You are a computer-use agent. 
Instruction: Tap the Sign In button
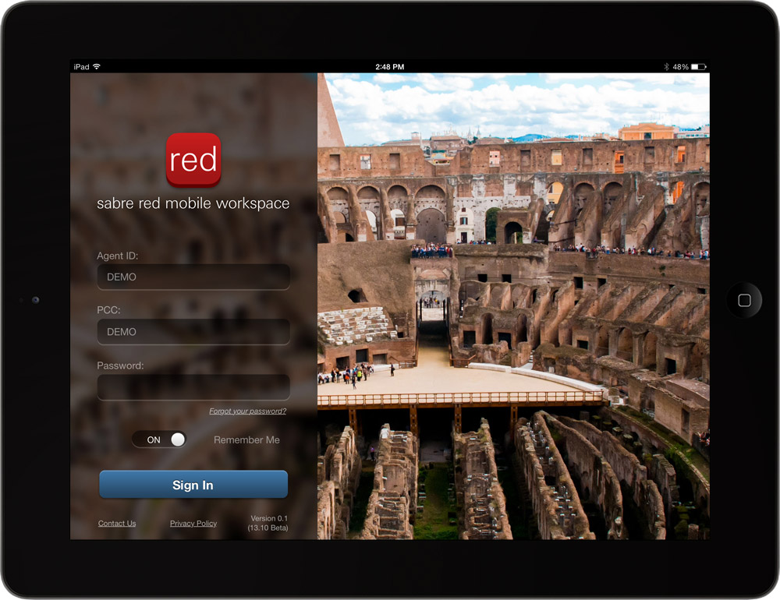(193, 485)
